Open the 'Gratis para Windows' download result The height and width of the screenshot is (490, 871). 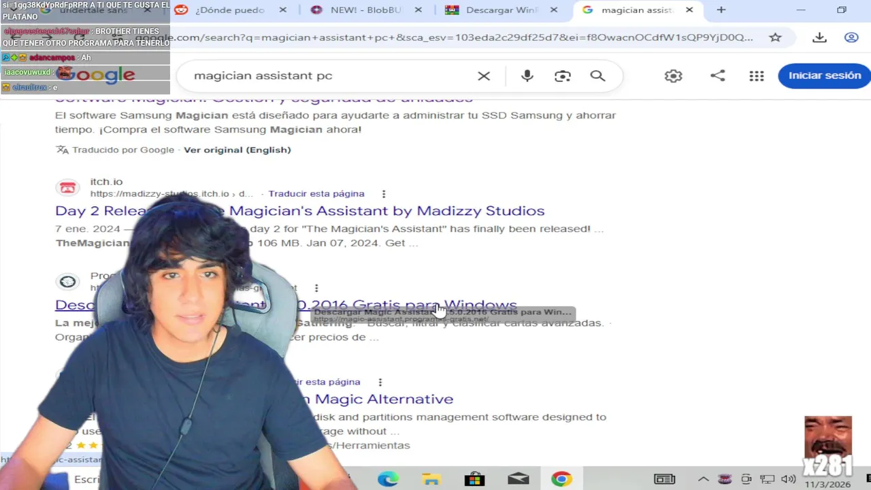286,305
